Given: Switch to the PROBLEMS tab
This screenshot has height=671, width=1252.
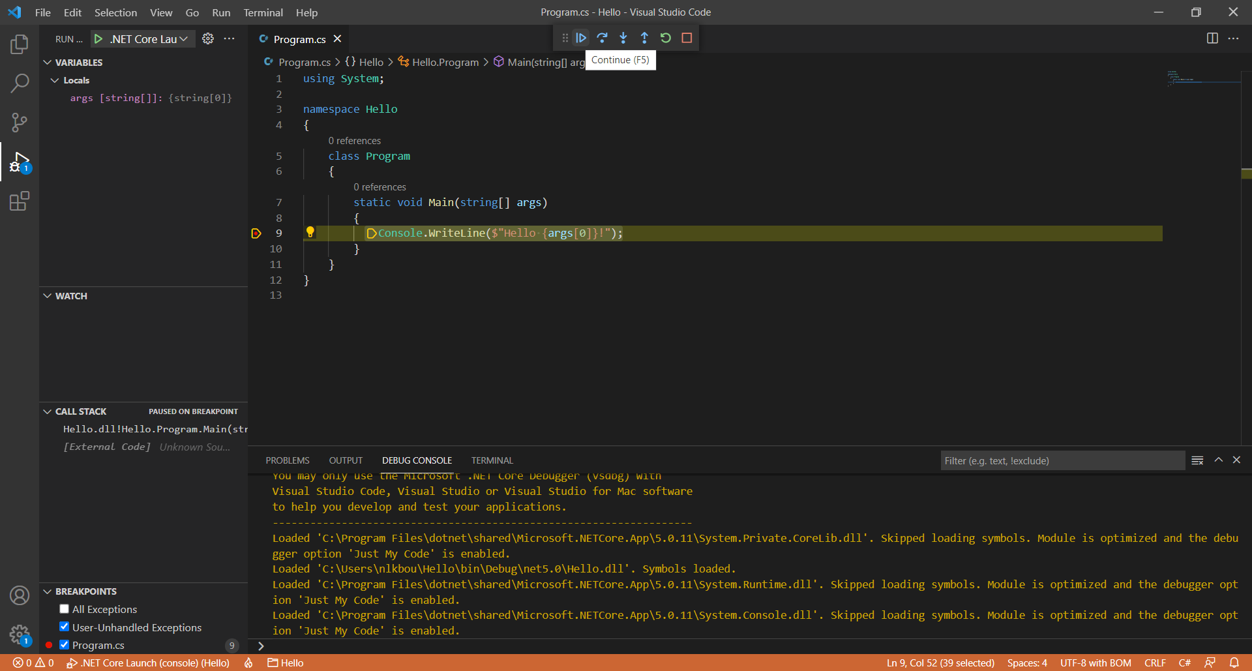Looking at the screenshot, I should click(288, 460).
